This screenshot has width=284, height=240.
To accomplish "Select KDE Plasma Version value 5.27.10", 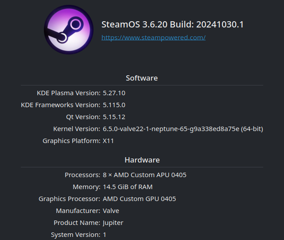I will pos(114,93).
